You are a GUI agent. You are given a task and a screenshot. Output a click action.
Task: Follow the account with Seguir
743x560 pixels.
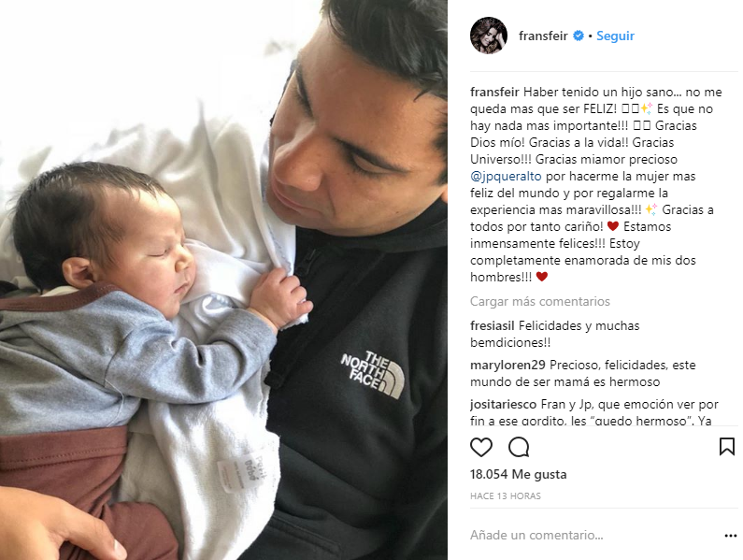click(x=615, y=36)
